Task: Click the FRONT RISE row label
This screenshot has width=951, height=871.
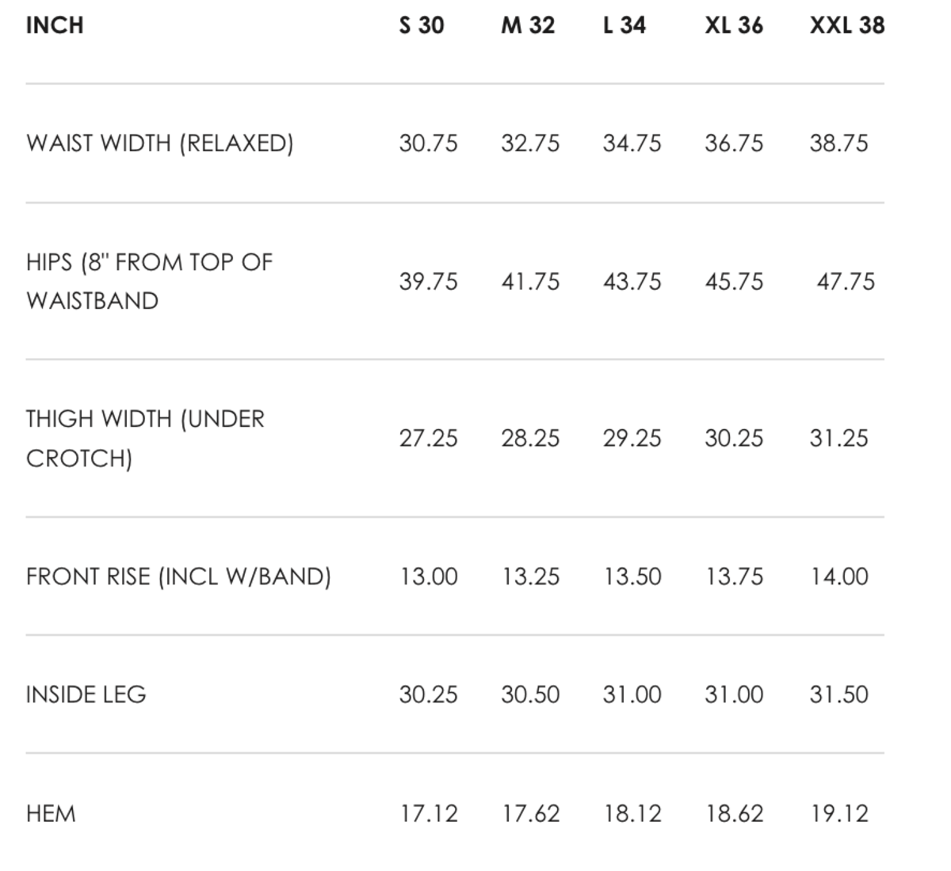Action: point(178,576)
